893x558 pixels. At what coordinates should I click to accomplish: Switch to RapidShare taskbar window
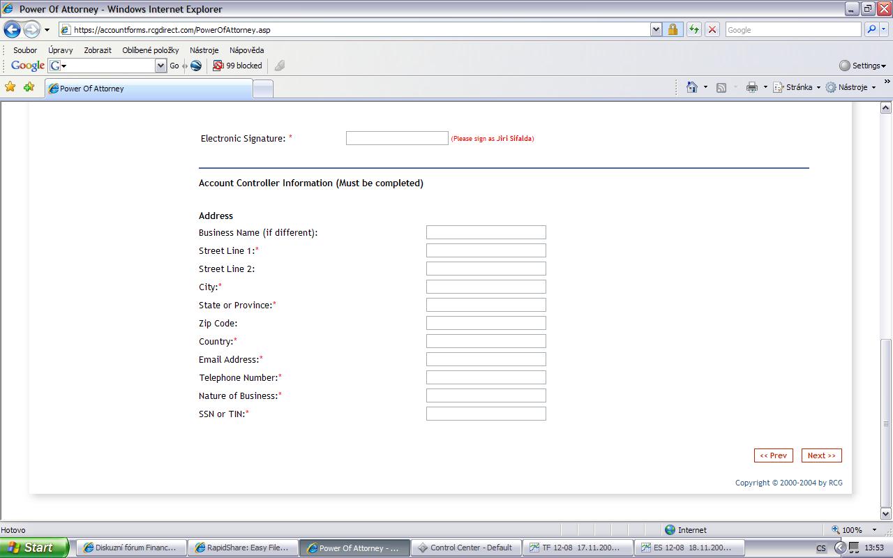click(243, 548)
